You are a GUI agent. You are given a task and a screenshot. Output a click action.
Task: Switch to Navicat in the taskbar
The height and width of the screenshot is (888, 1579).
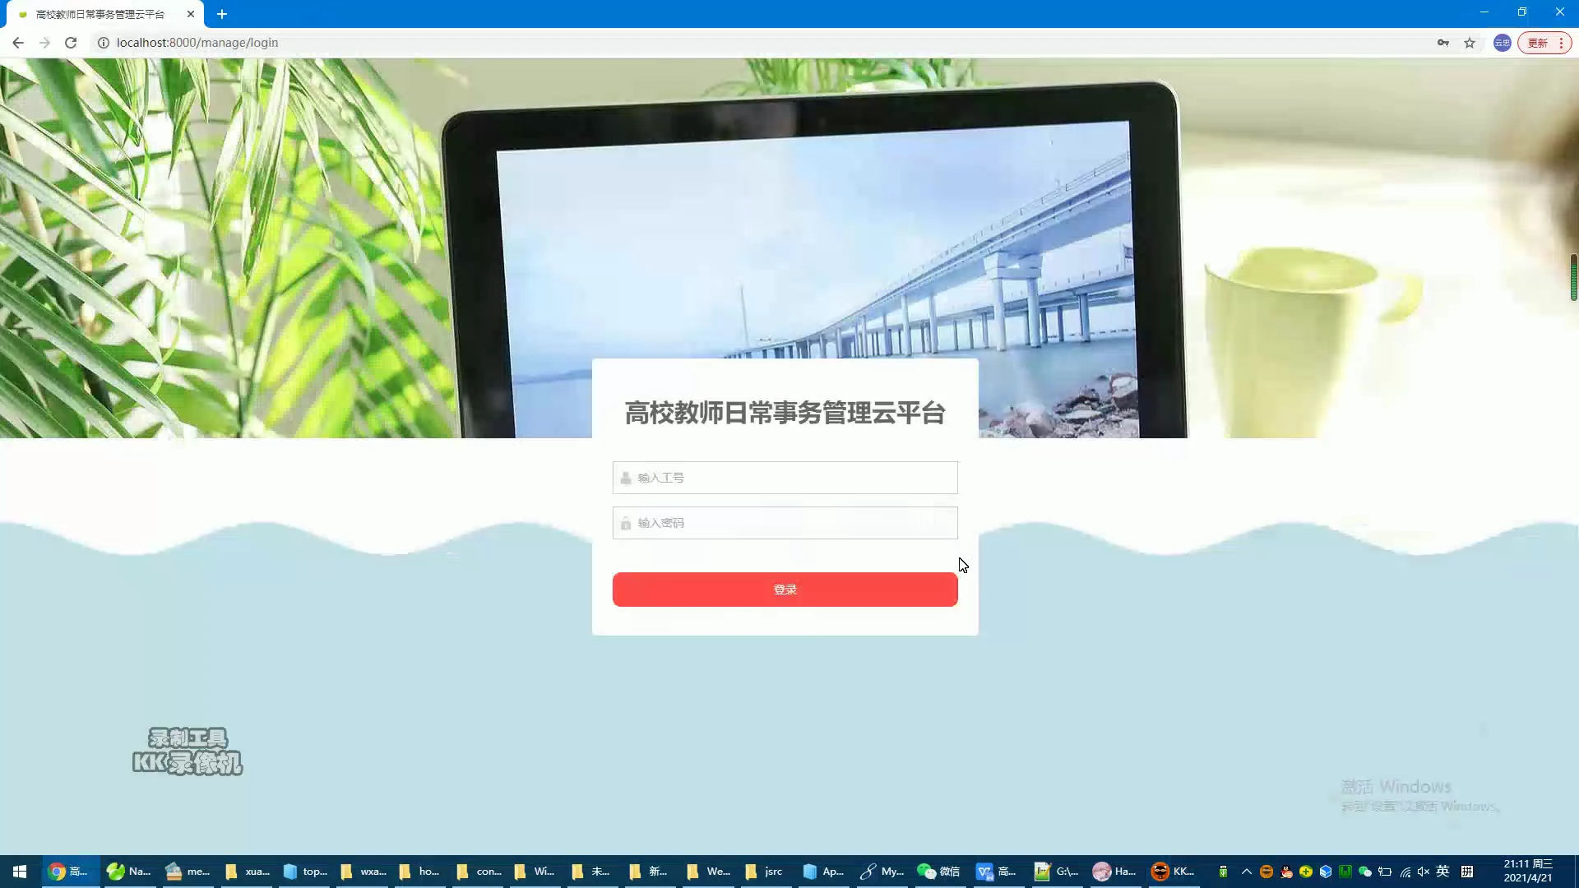click(129, 872)
